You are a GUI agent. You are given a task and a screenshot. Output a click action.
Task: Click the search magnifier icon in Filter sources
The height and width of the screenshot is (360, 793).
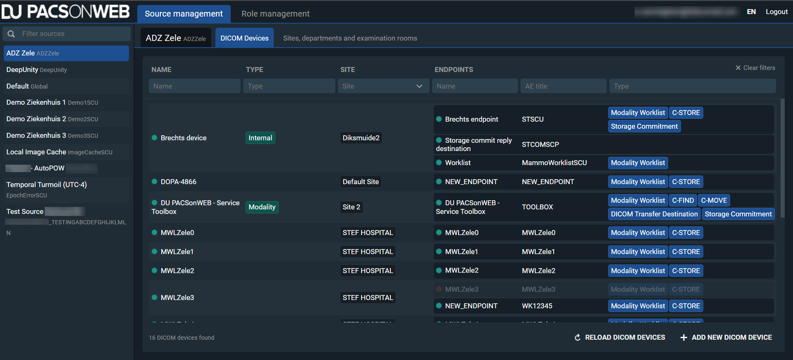pyautogui.click(x=11, y=34)
